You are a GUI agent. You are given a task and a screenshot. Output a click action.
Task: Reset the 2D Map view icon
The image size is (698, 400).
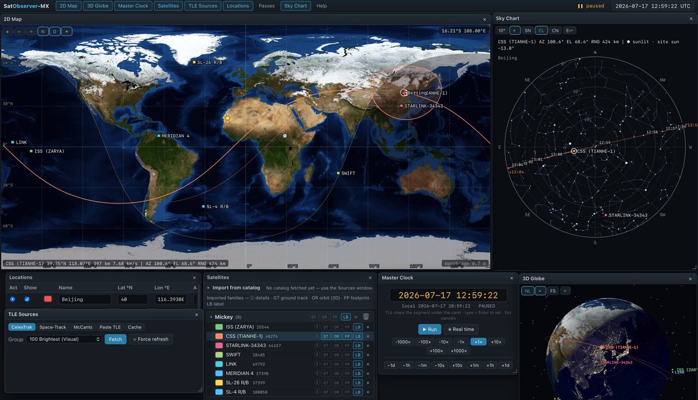point(31,31)
